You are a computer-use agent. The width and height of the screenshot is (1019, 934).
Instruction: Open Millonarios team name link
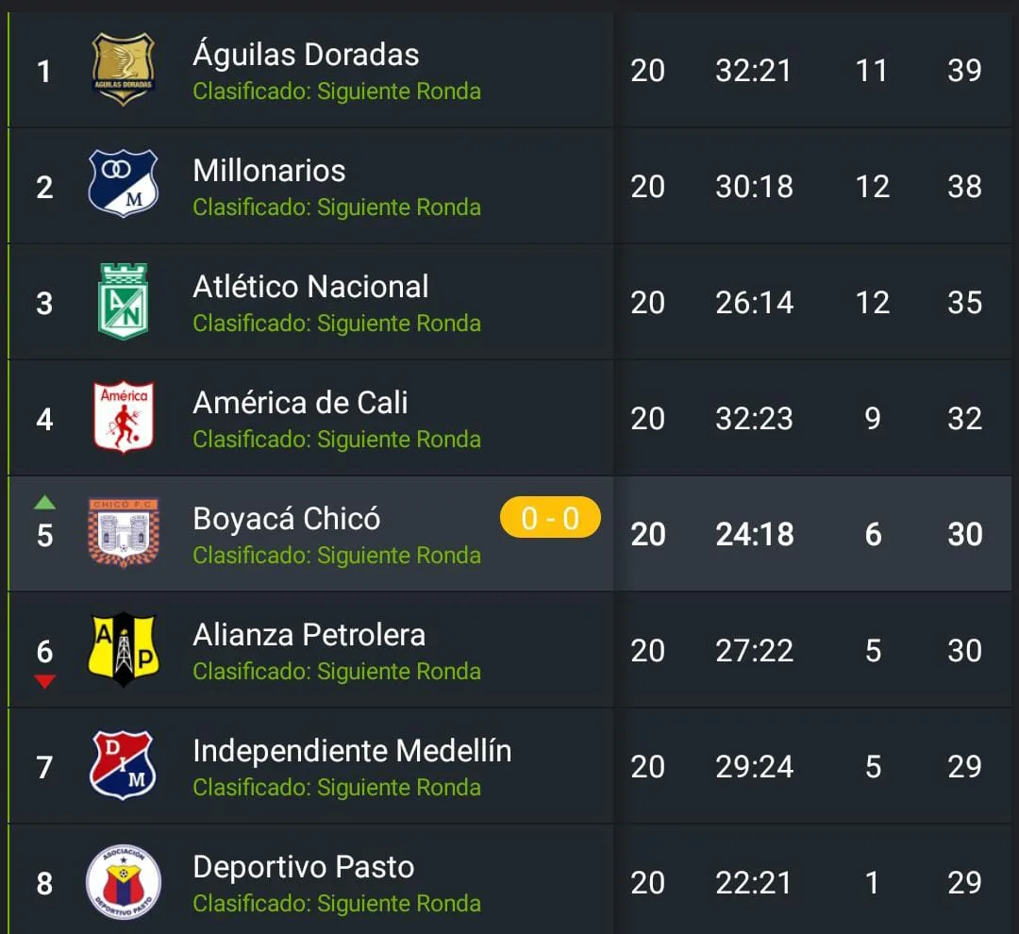pyautogui.click(x=269, y=171)
